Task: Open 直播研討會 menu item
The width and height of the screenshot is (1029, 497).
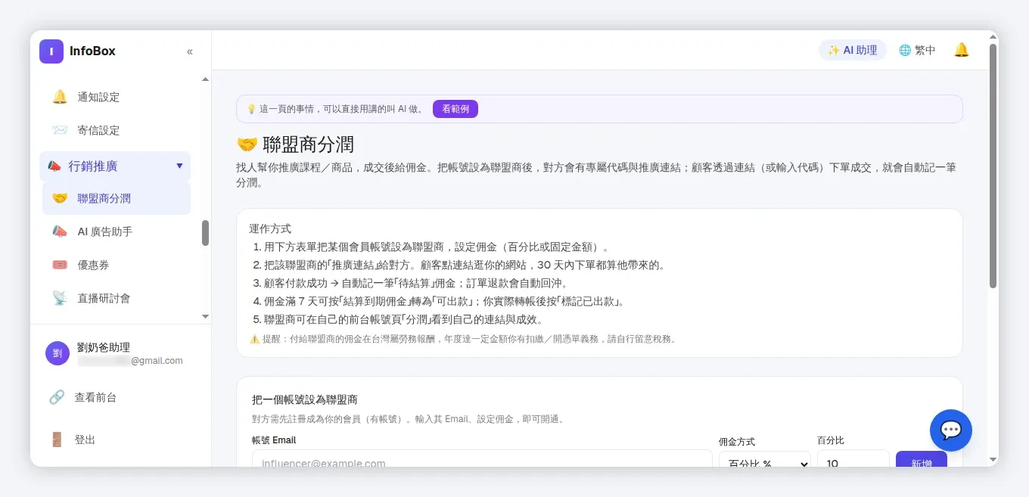Action: pos(117,298)
